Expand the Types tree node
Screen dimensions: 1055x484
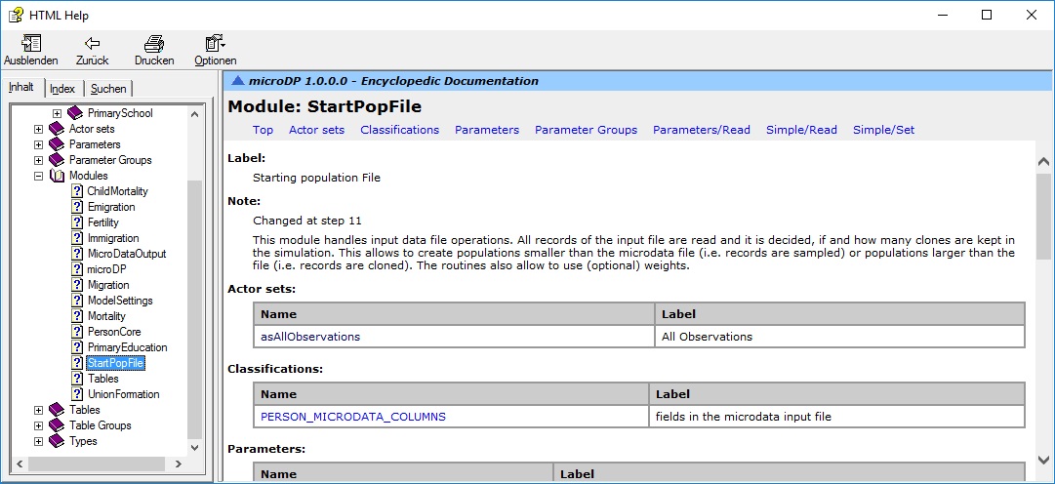click(x=39, y=441)
